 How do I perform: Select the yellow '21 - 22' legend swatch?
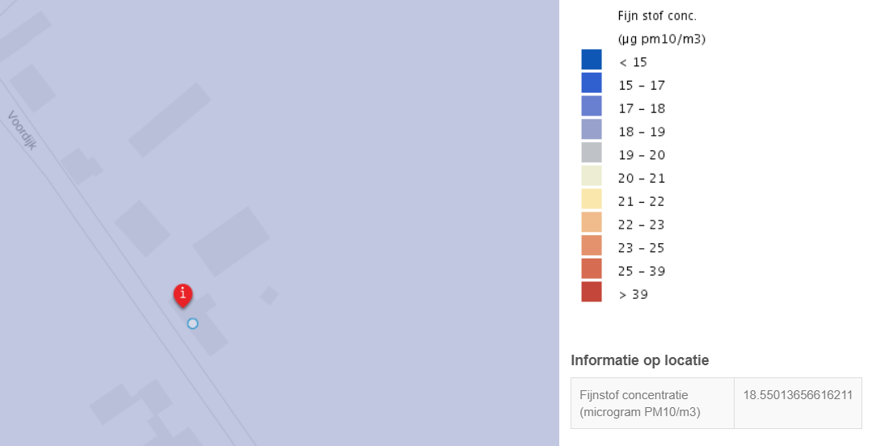(x=591, y=199)
